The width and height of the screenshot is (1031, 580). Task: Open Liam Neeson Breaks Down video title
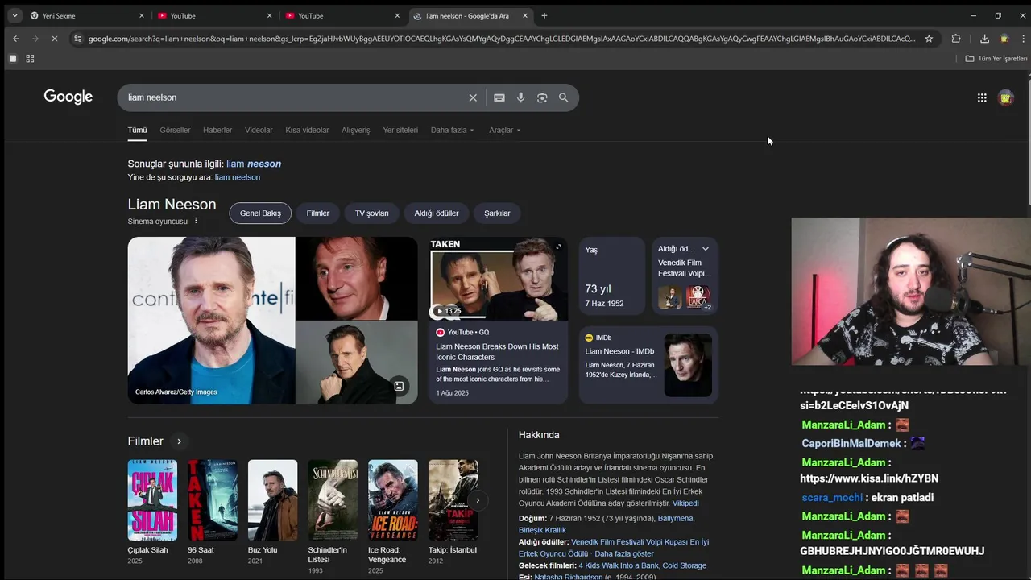coord(497,351)
